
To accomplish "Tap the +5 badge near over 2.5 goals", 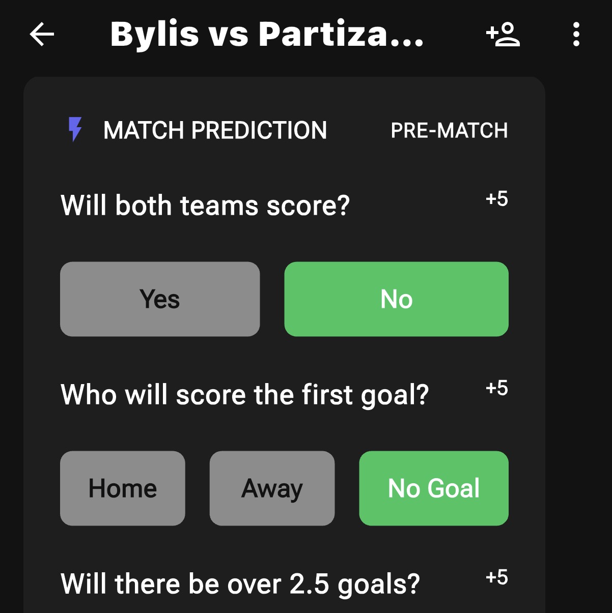I will pyautogui.click(x=497, y=577).
